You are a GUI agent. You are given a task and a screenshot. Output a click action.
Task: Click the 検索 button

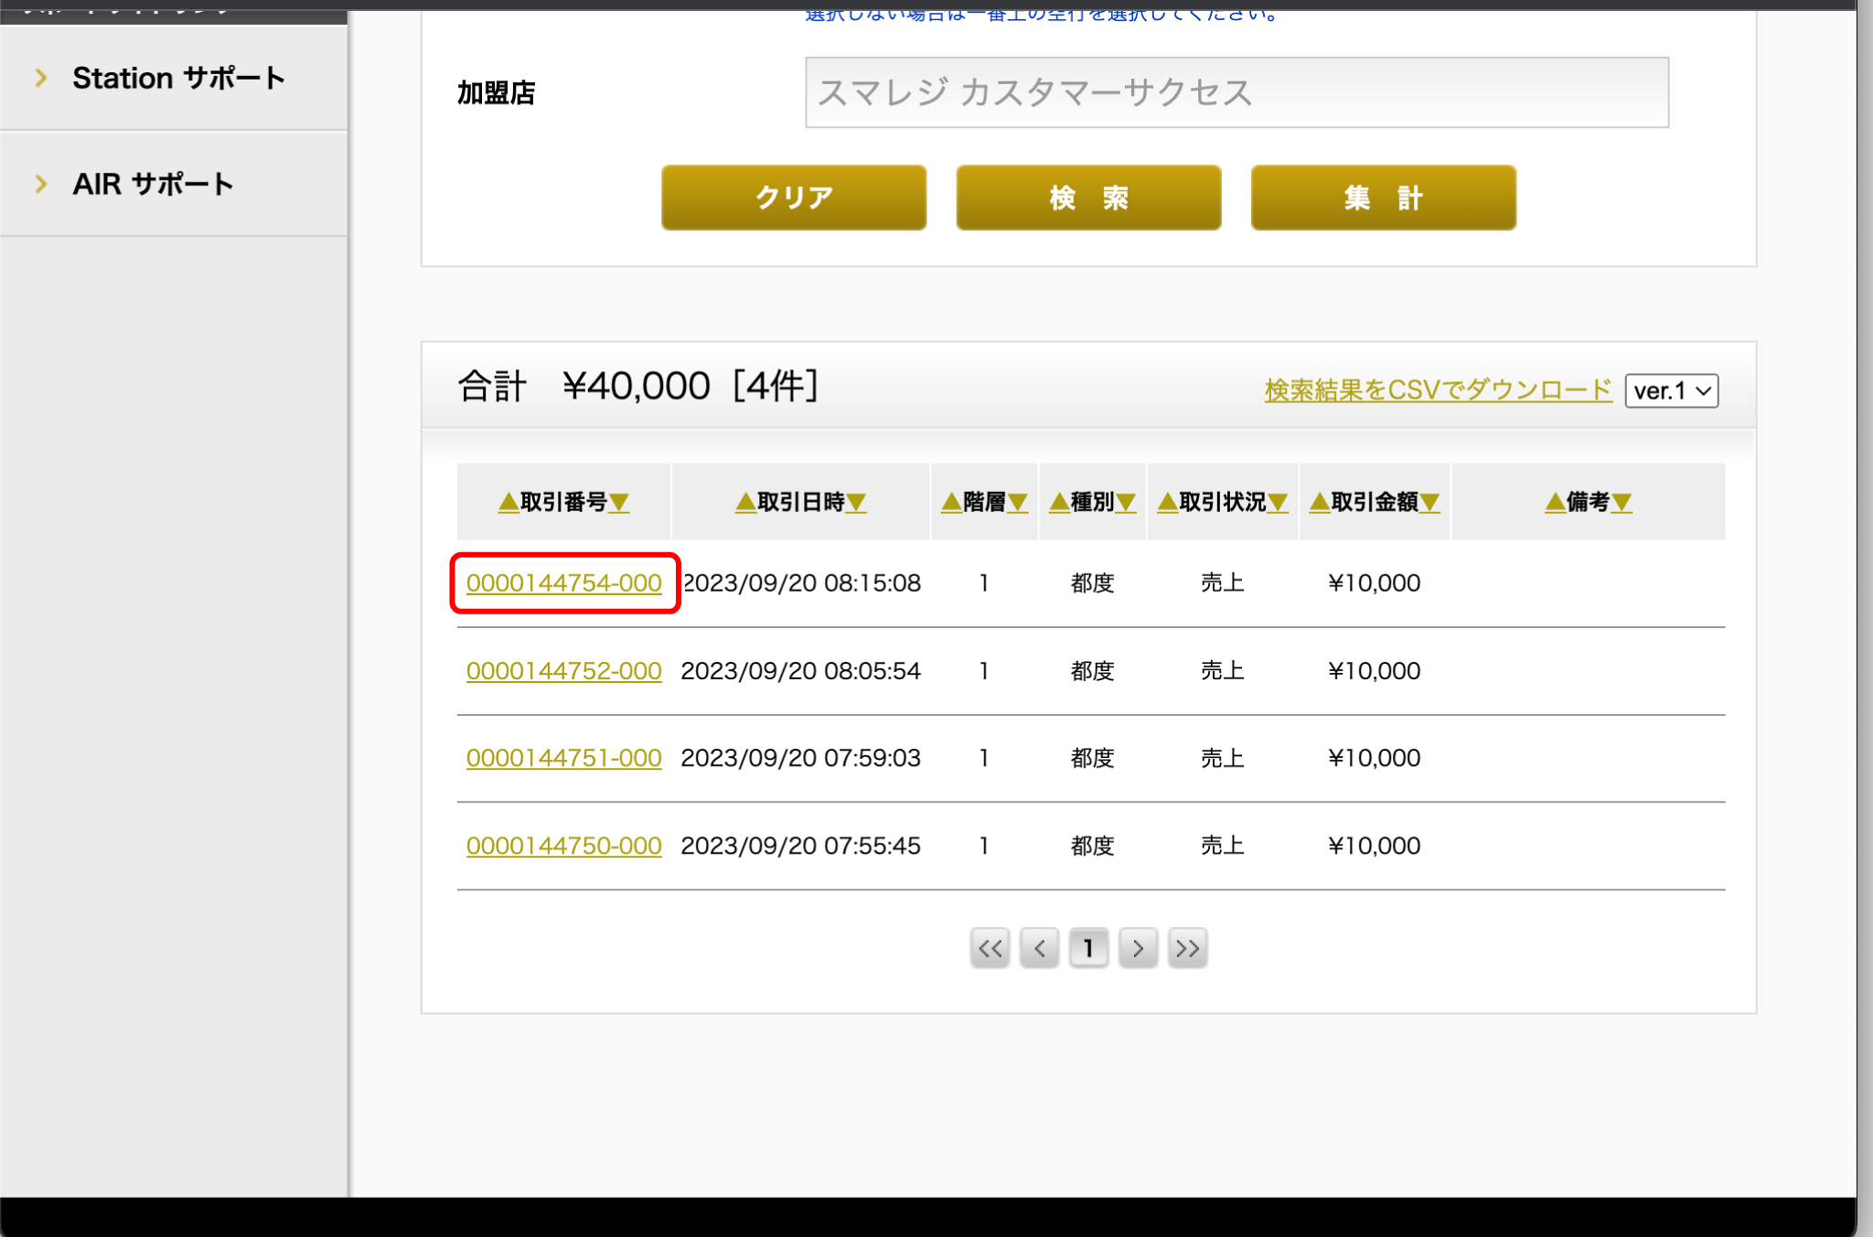pyautogui.click(x=1088, y=197)
